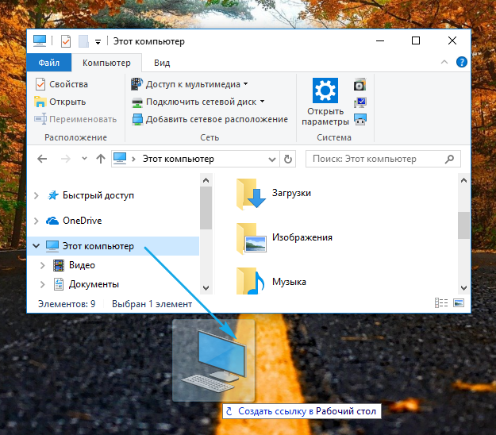Select the Изображения folder icon

tap(251, 238)
